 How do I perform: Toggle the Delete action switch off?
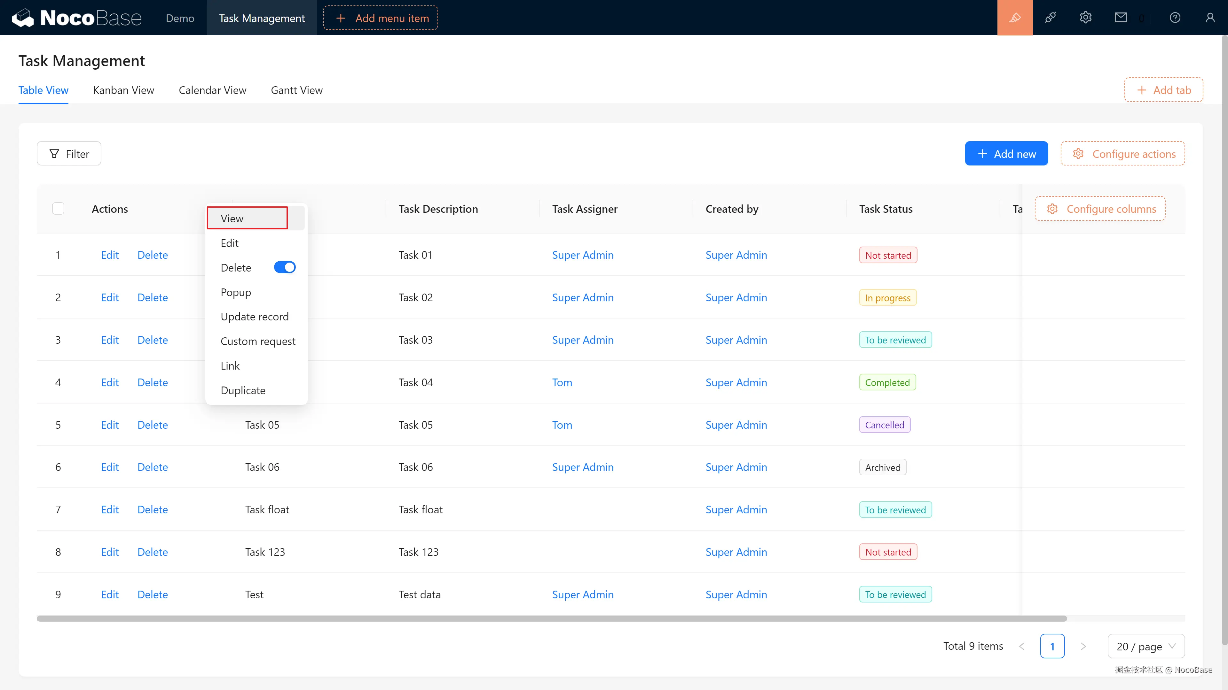click(x=285, y=268)
